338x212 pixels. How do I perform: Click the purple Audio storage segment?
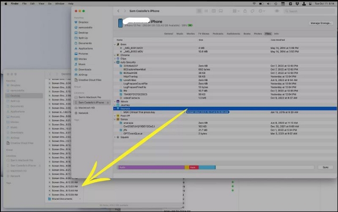[x=151, y=167]
